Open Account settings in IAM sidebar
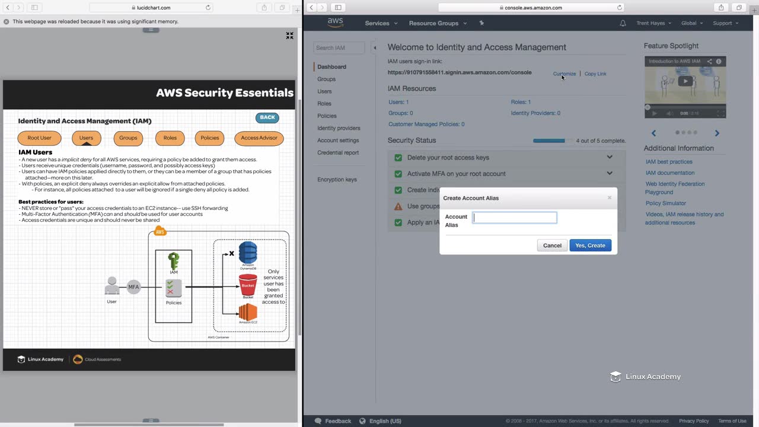The image size is (759, 427). (338, 141)
